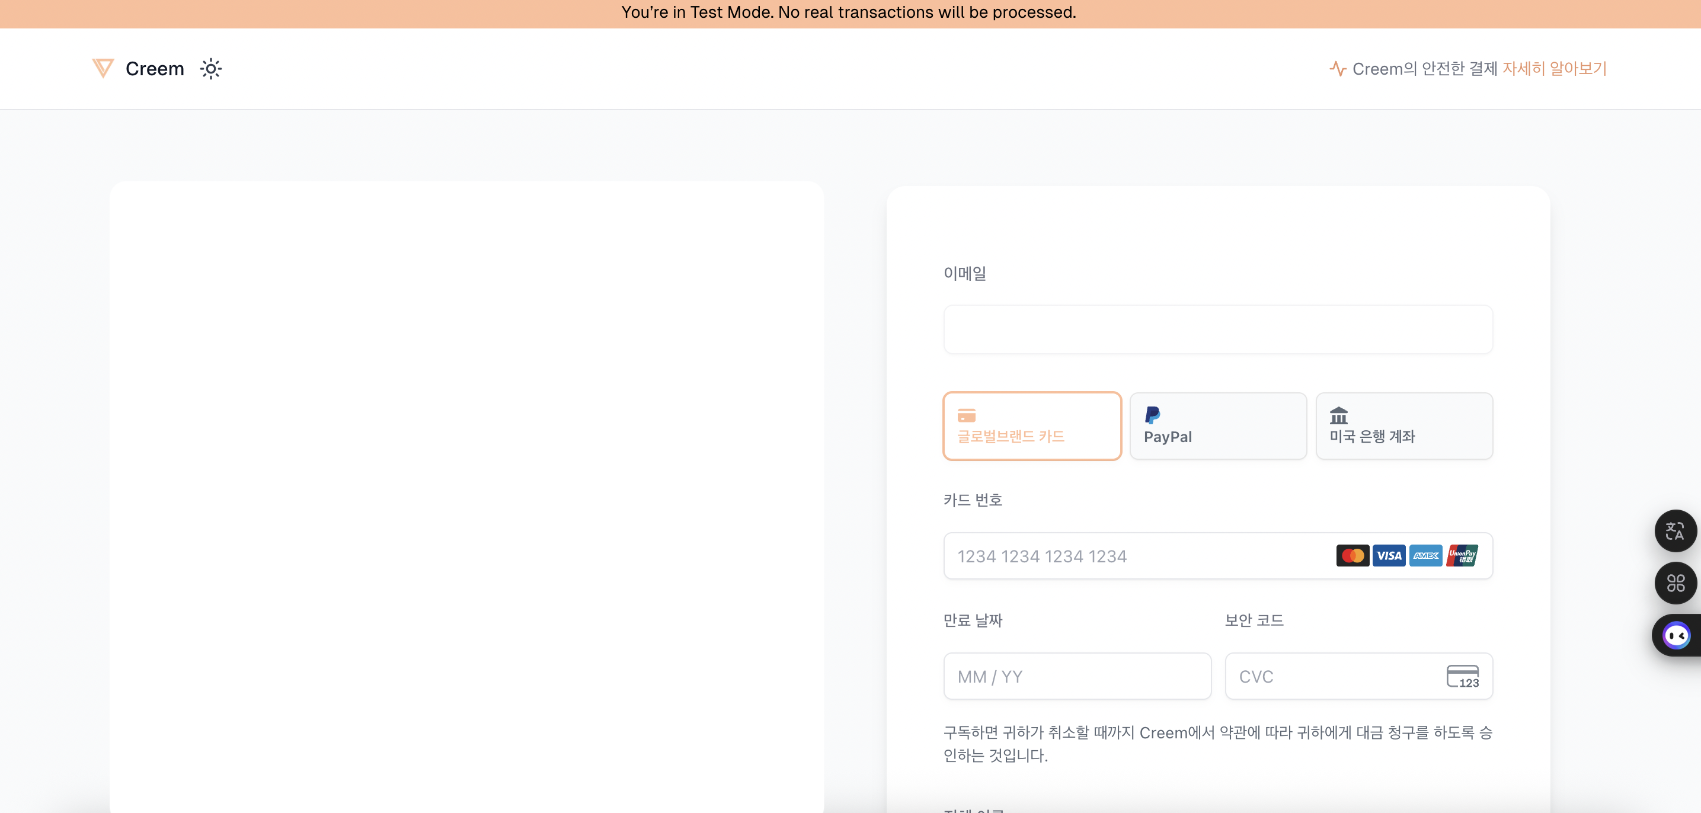The width and height of the screenshot is (1701, 813).
Task: Click the MM / YY expiry field
Action: point(1076,676)
